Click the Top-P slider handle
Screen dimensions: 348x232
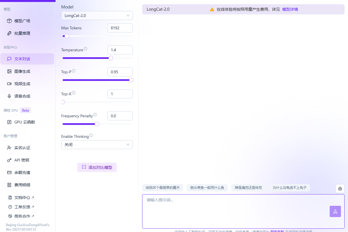(x=131, y=80)
